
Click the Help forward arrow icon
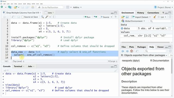click(127, 51)
